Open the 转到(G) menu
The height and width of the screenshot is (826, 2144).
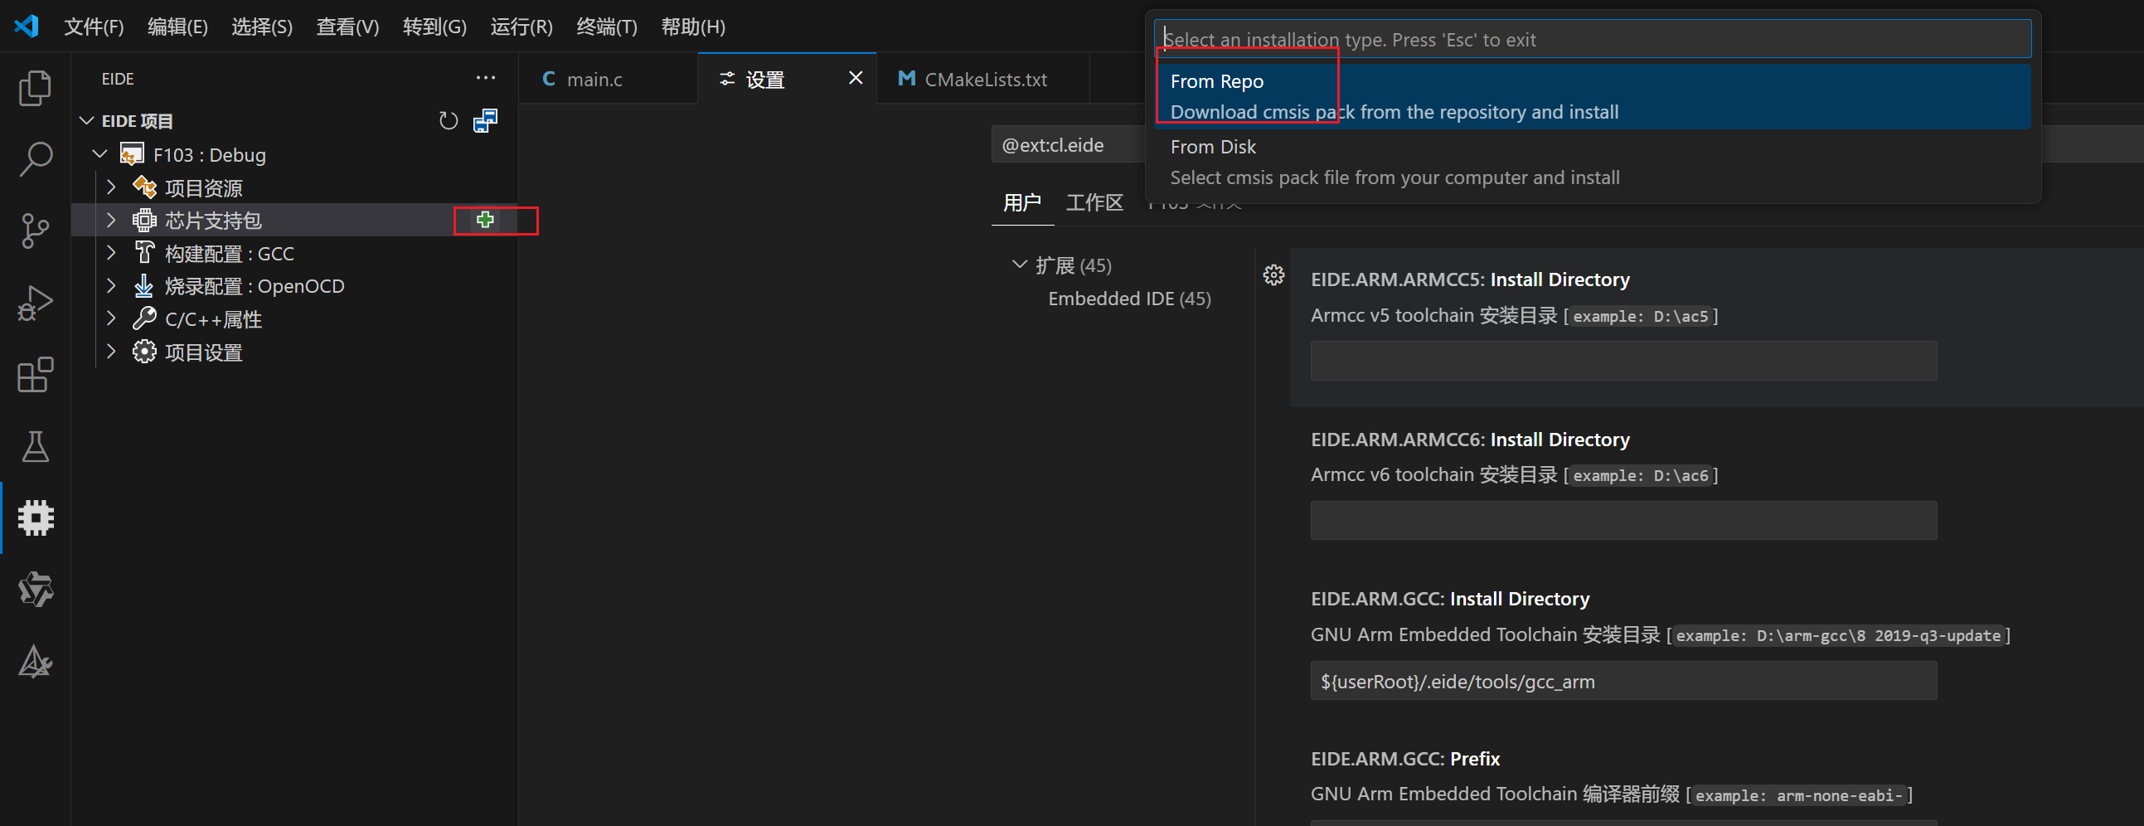pos(434,27)
